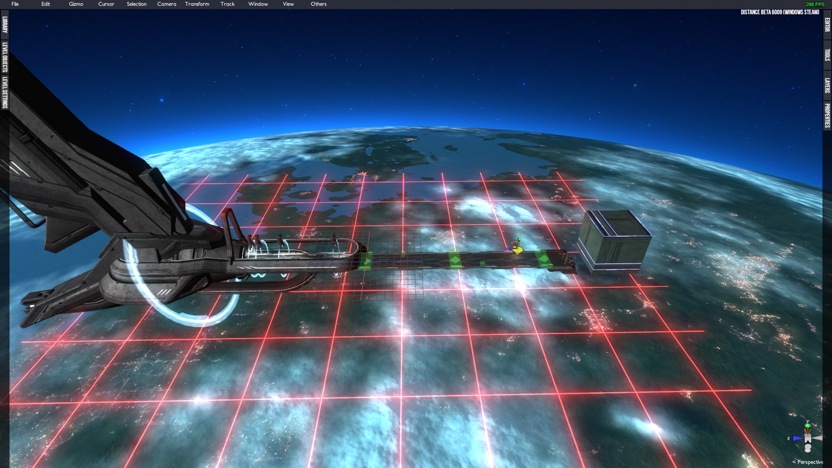This screenshot has height=468, width=832.
Task: Open the Transform menu
Action: [197, 4]
